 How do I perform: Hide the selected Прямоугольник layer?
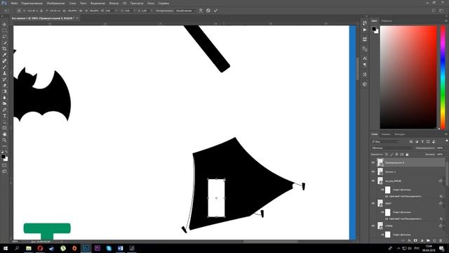[x=373, y=162]
